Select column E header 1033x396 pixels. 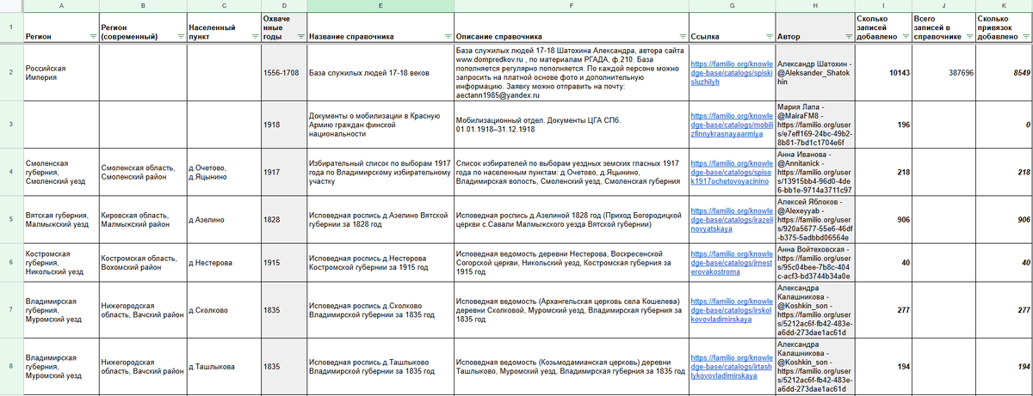click(x=379, y=5)
